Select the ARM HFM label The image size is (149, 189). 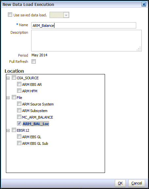pyautogui.click(x=30, y=91)
